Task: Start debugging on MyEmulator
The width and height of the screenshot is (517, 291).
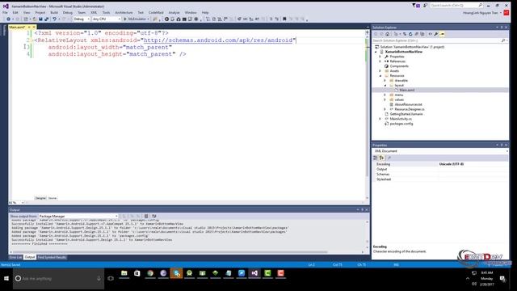Action: point(137,19)
